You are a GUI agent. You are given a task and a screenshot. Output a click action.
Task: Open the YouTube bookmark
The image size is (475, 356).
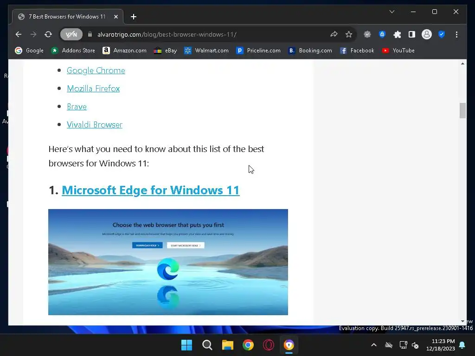click(x=398, y=51)
